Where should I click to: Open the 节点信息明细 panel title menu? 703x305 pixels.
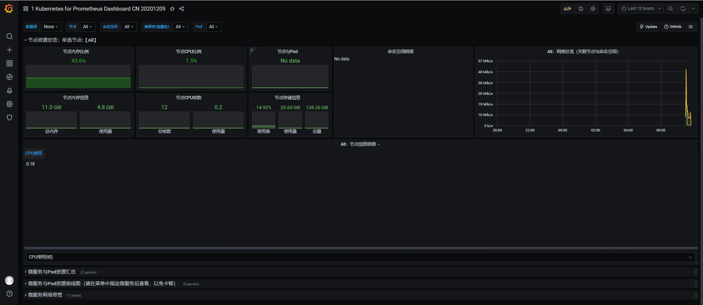click(x=360, y=144)
